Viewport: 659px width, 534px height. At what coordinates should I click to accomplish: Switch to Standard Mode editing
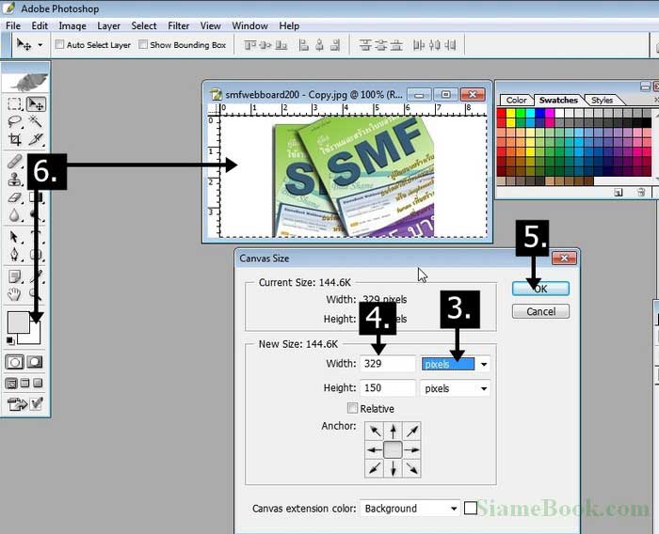[x=14, y=362]
